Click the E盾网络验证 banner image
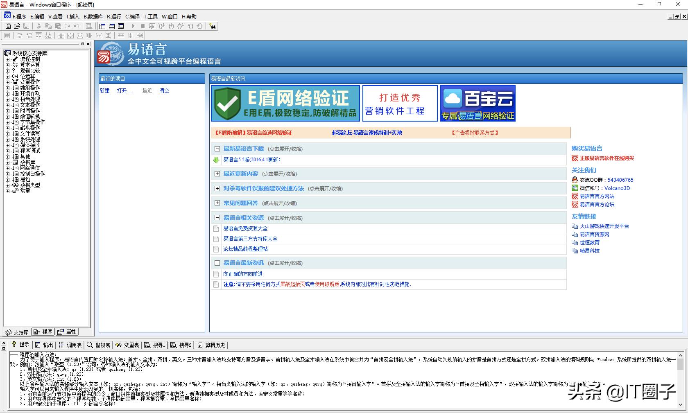 285,103
